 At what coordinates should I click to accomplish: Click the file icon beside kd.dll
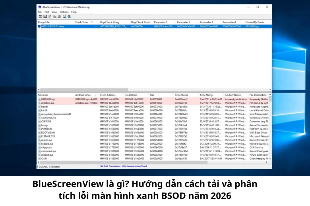click(39, 111)
